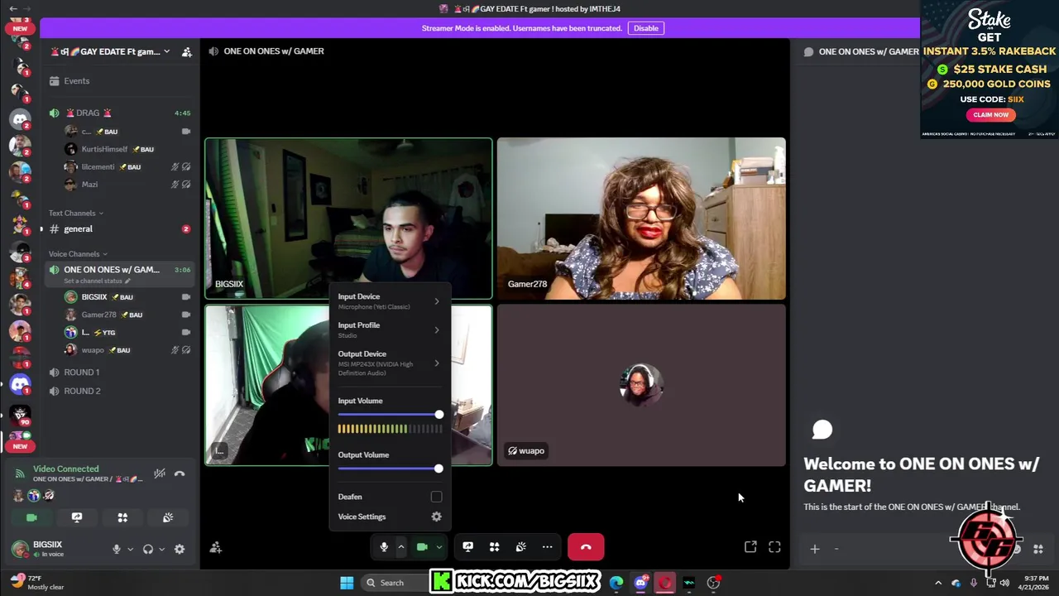Focus the wuapo participant tile
Screen dimensions: 1059x596
click(641, 386)
